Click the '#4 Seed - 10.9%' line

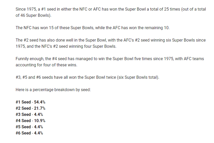pyautogui.click(x=30, y=121)
